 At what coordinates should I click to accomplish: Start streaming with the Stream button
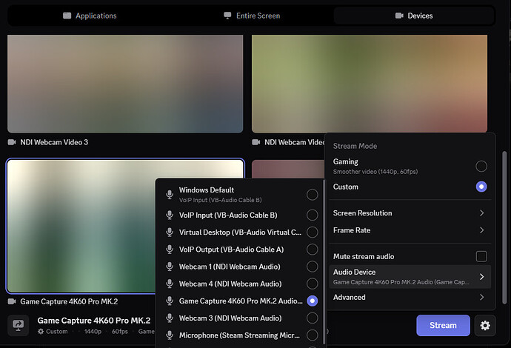coord(443,325)
